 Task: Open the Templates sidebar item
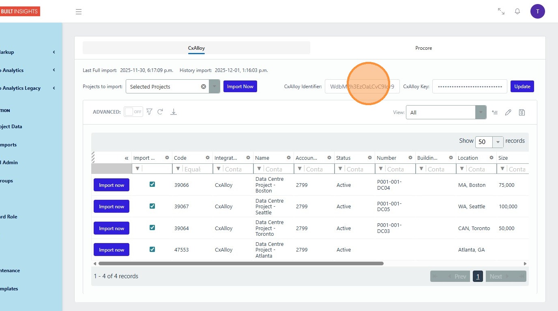[x=9, y=289]
